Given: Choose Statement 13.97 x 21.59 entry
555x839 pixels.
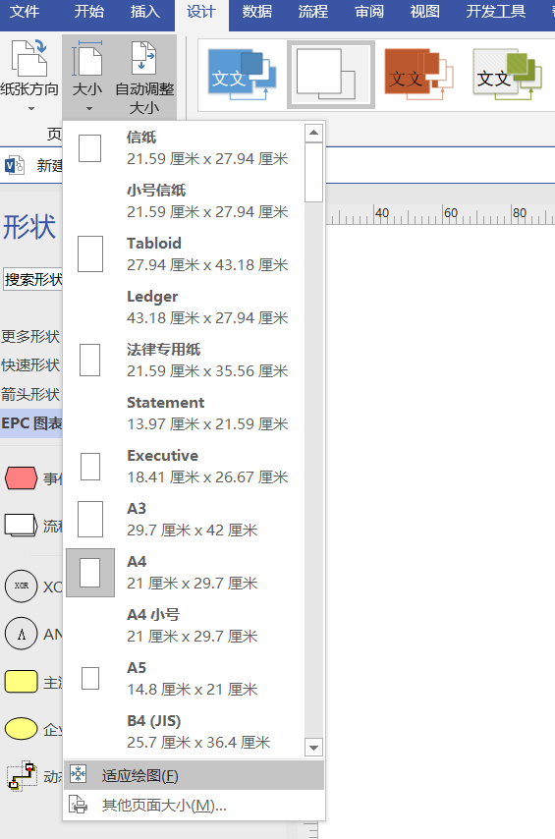Looking at the screenshot, I should tap(186, 413).
